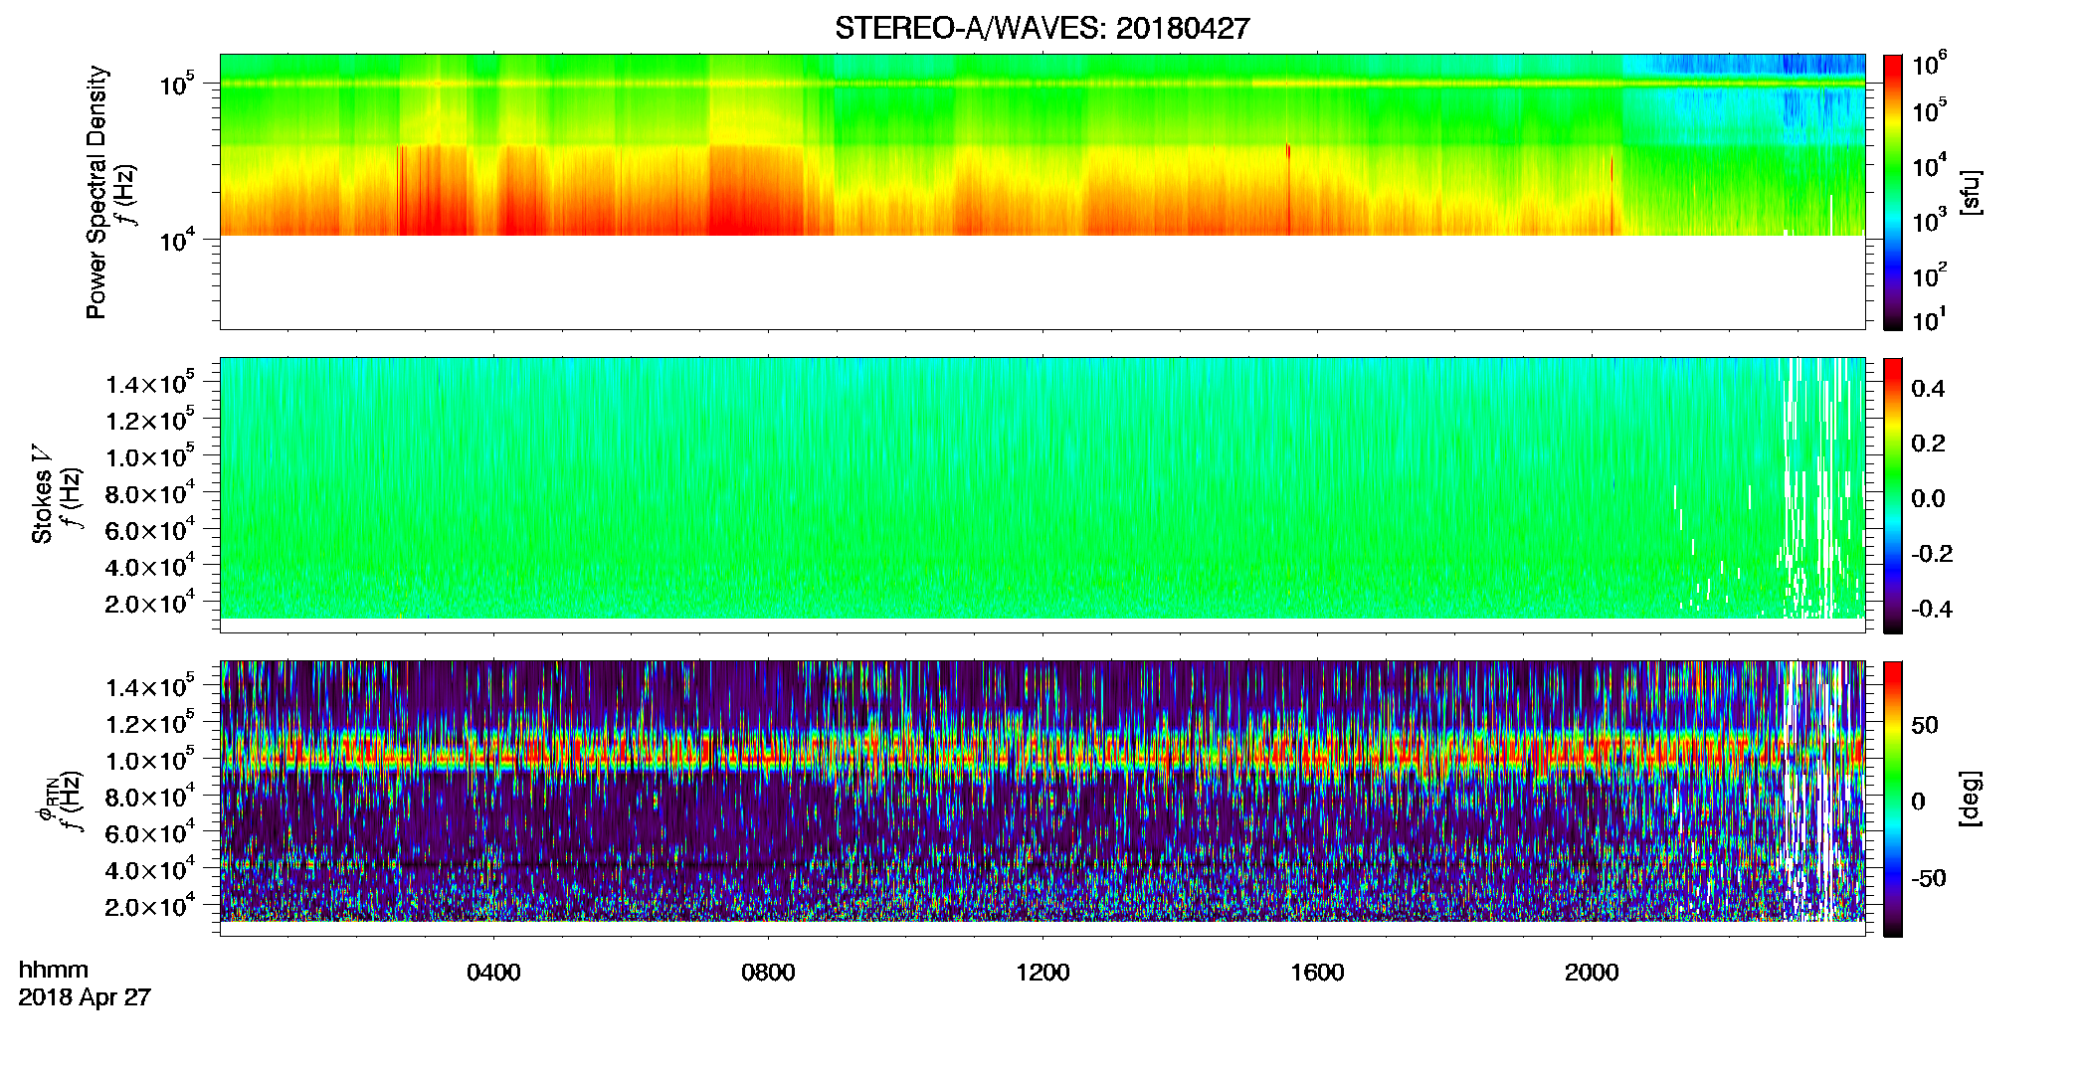Click the hhmm time format label
Viewport: 2085px width, 1074px height.
pos(53,970)
